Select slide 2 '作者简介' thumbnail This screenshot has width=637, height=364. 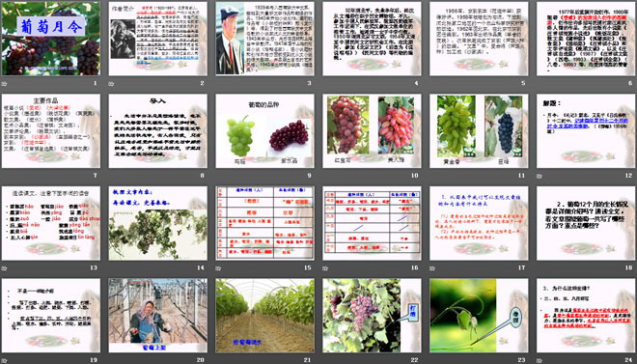pyautogui.click(x=157, y=39)
